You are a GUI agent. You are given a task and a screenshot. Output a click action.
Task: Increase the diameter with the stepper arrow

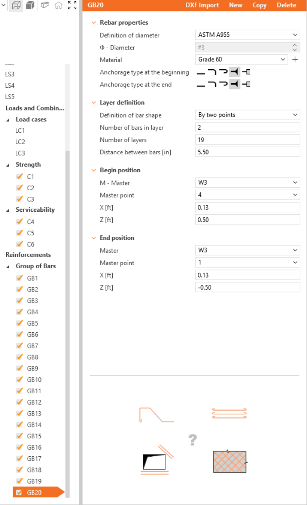(x=295, y=45)
